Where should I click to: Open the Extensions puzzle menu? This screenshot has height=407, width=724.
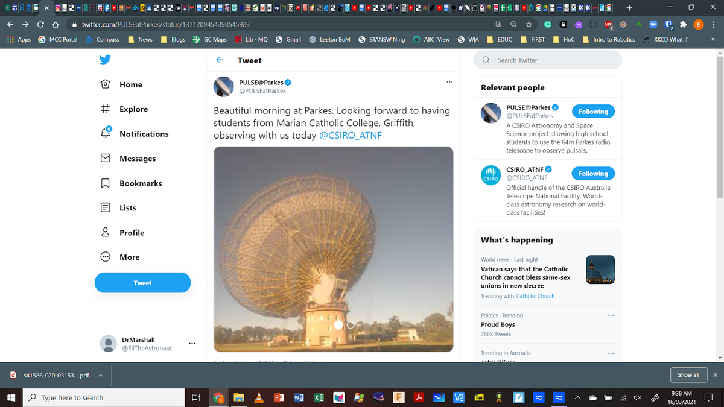684,24
